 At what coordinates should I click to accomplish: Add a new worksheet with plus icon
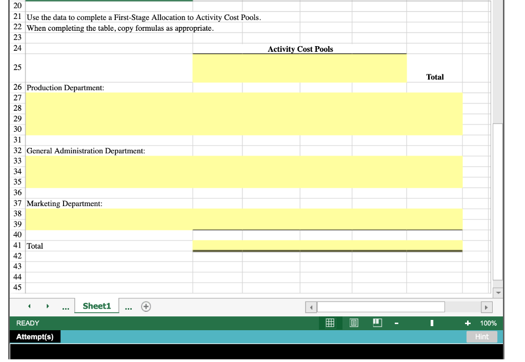coord(146,306)
